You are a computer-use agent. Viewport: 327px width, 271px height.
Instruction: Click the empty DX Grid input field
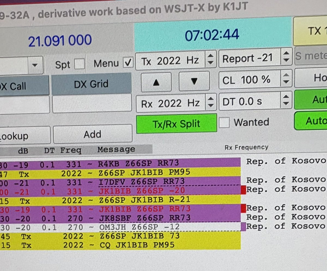coord(92,104)
